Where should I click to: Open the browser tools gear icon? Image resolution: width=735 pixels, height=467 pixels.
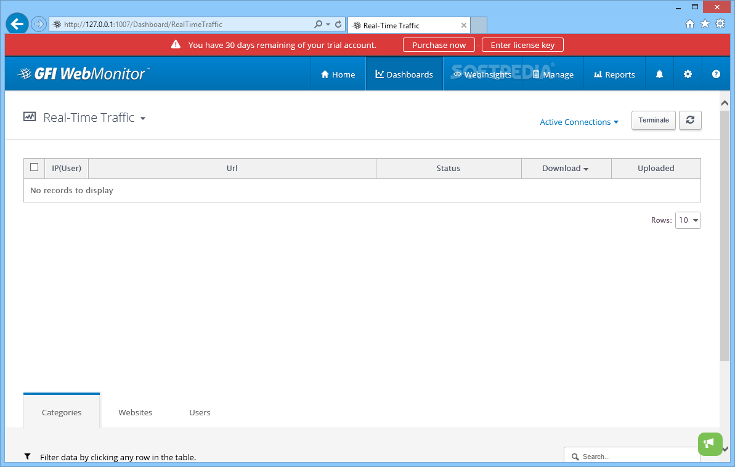click(720, 24)
